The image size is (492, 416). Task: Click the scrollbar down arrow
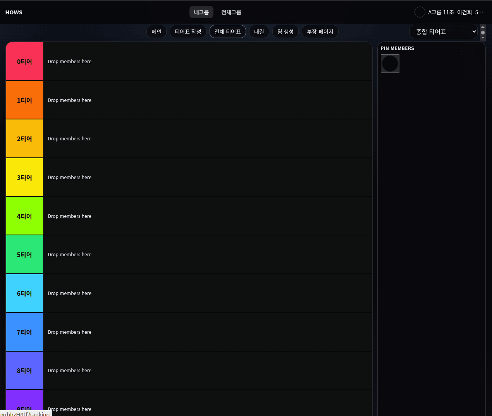(483, 38)
